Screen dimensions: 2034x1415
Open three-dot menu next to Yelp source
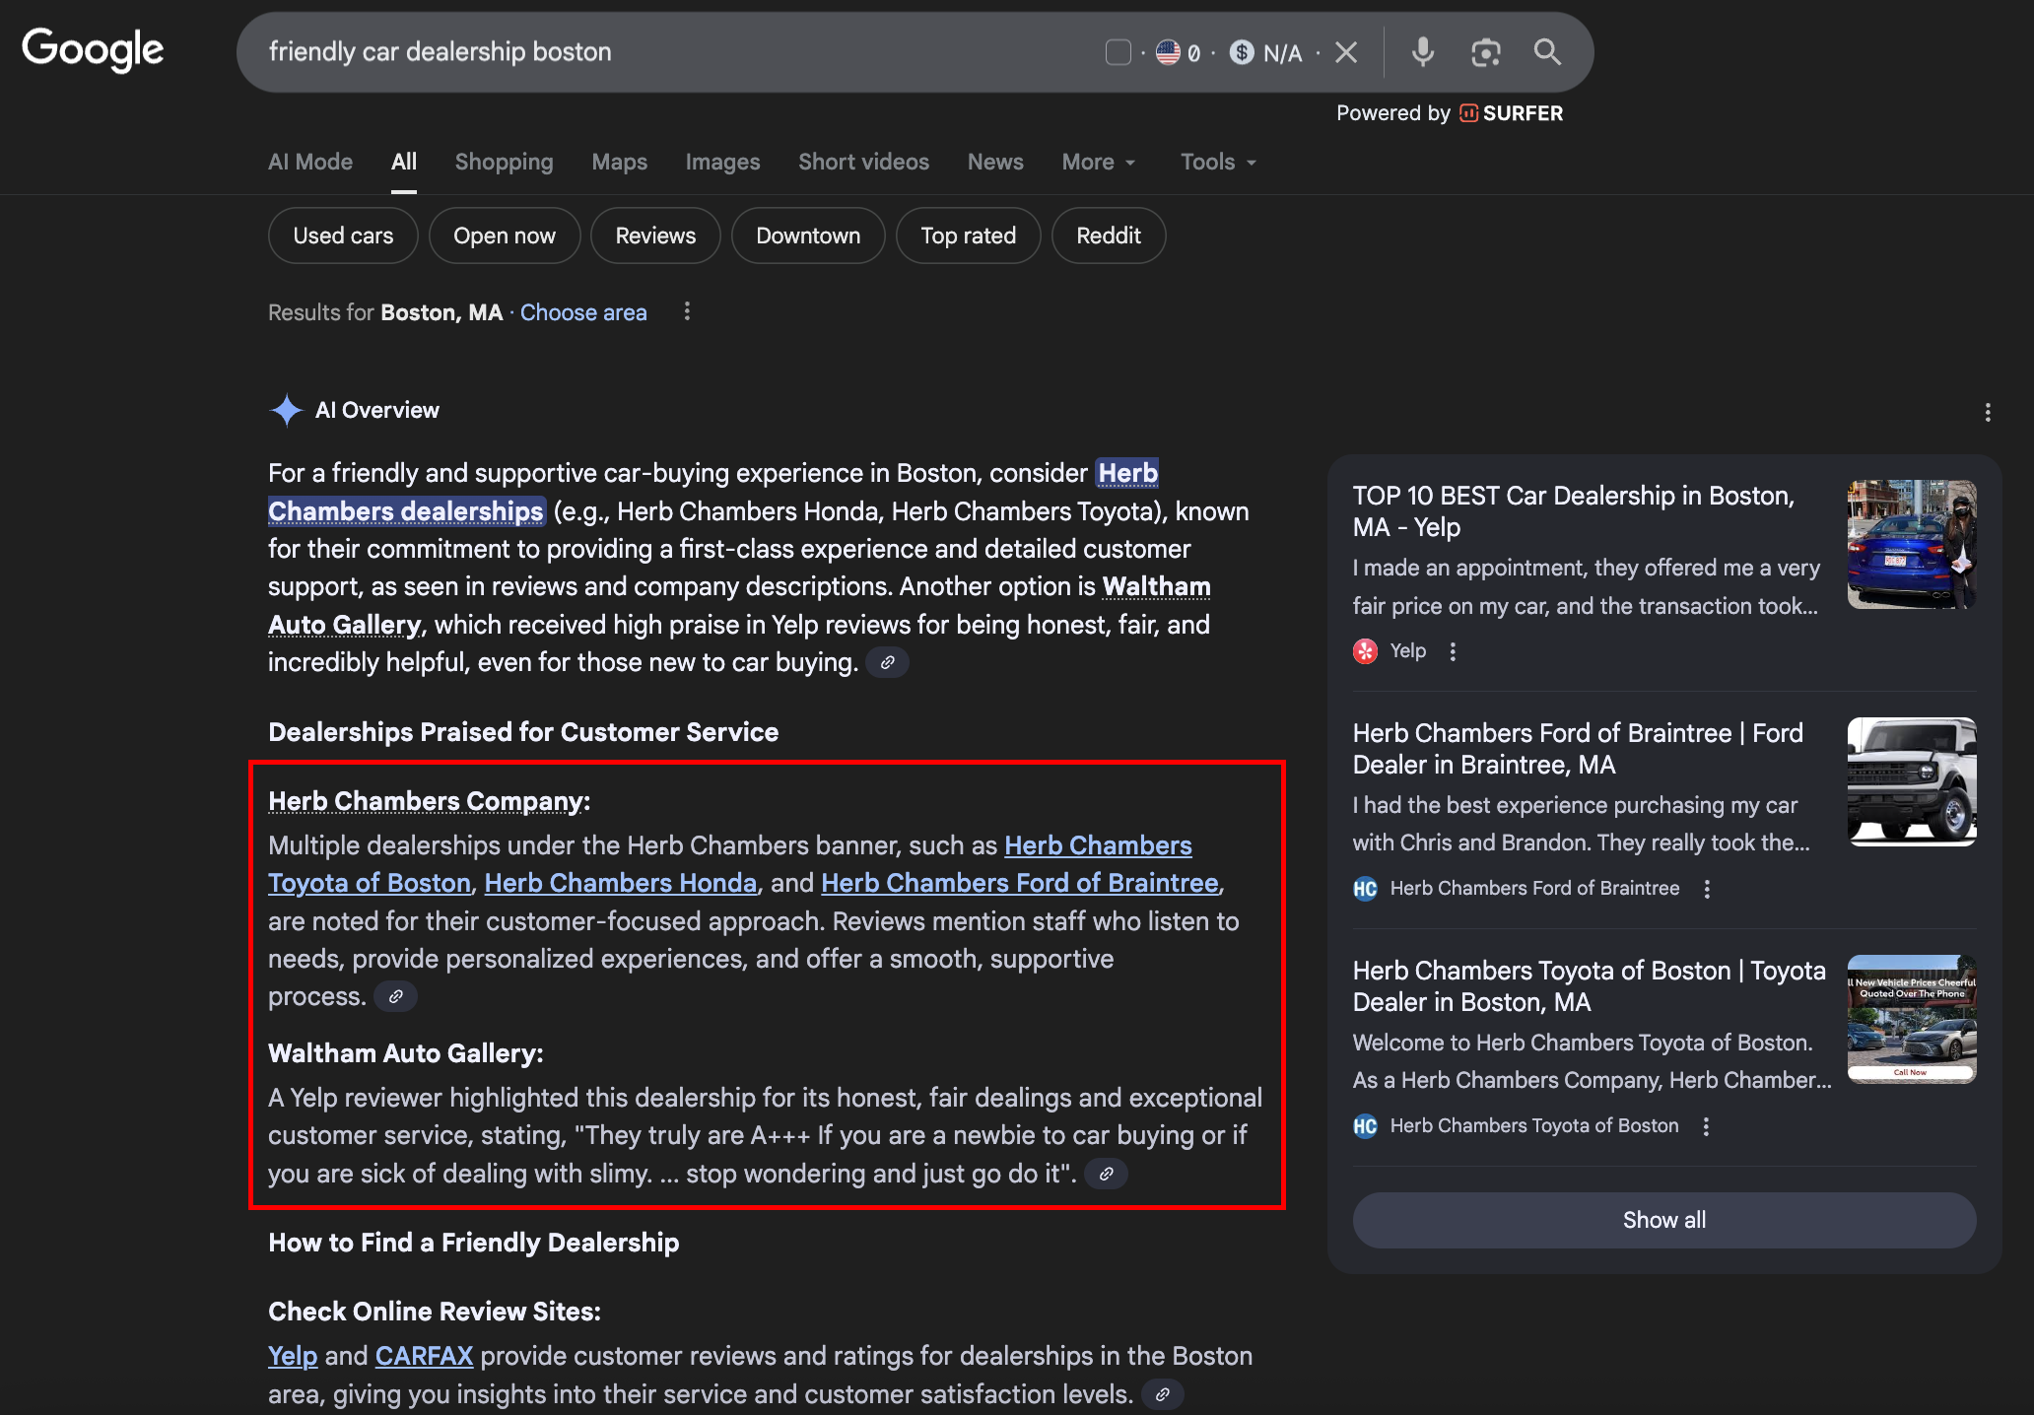pyautogui.click(x=1453, y=651)
